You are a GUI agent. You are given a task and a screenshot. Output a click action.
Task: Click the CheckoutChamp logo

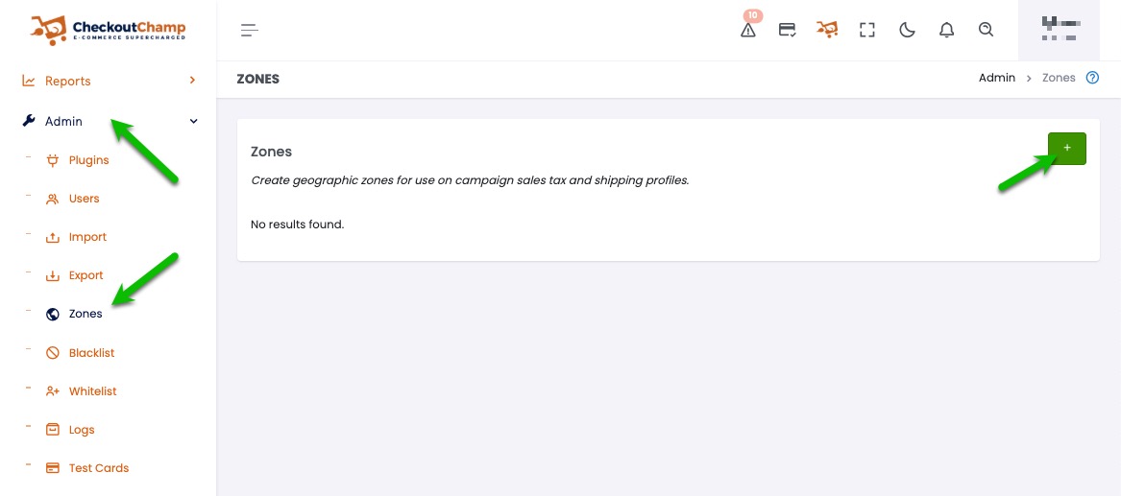[108, 30]
